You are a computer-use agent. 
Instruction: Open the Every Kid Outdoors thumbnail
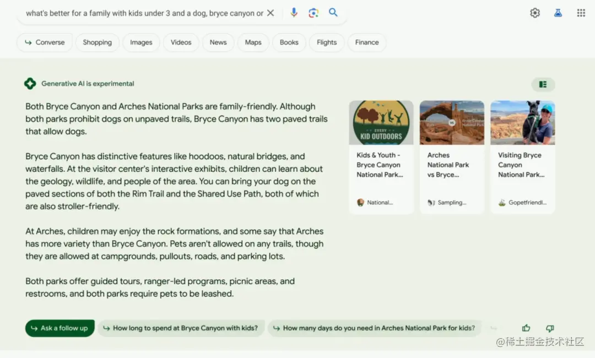click(x=381, y=122)
